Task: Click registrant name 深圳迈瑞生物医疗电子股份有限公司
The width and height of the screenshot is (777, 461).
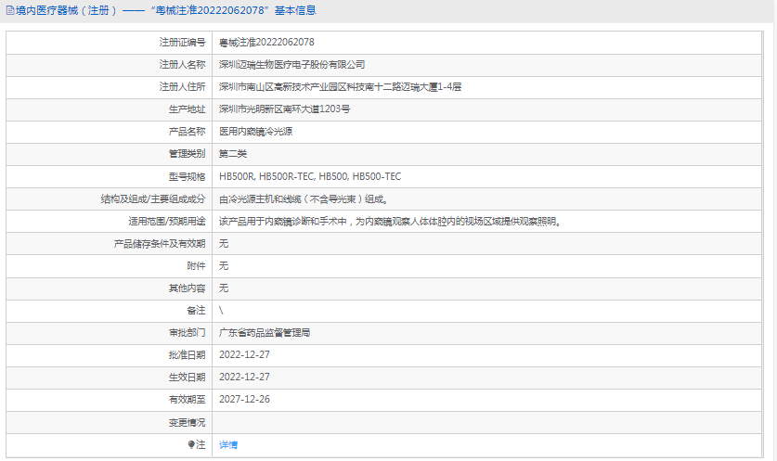Action: click(291, 65)
